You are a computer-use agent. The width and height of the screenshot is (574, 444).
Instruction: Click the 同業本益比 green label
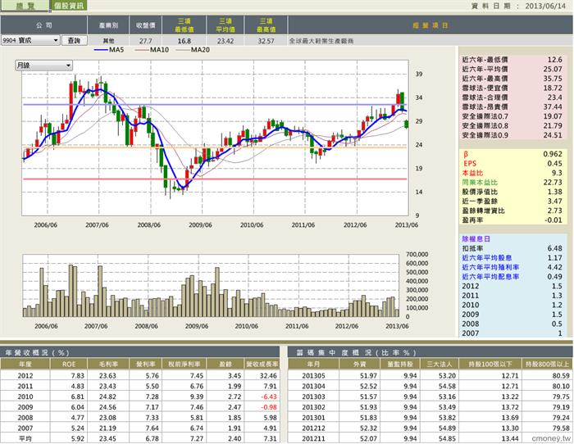(x=480, y=182)
